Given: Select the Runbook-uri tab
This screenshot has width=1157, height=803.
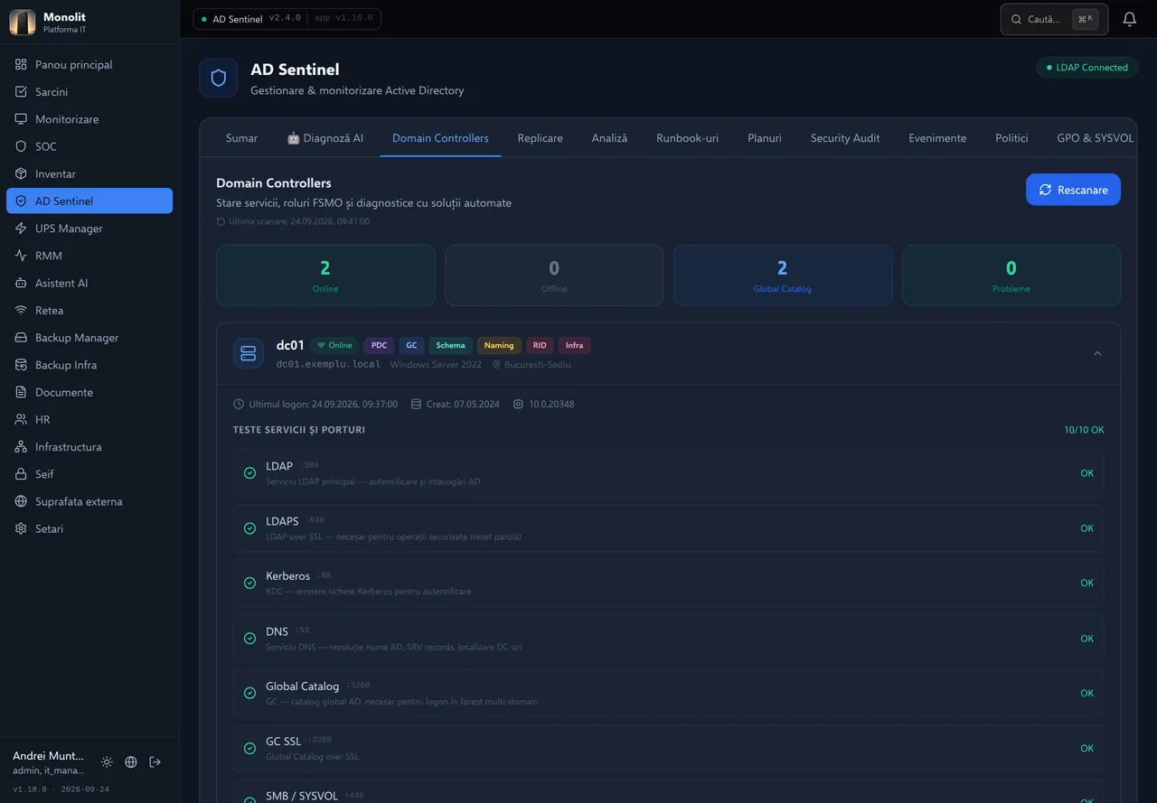Looking at the screenshot, I should [x=687, y=138].
